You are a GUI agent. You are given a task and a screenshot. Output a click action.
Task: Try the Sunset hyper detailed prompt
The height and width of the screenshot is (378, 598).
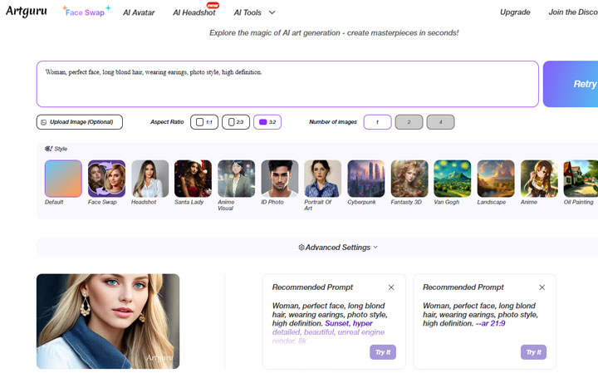(x=383, y=352)
